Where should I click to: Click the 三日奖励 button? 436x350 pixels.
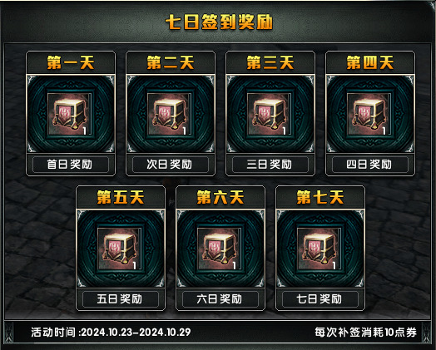tap(270, 165)
